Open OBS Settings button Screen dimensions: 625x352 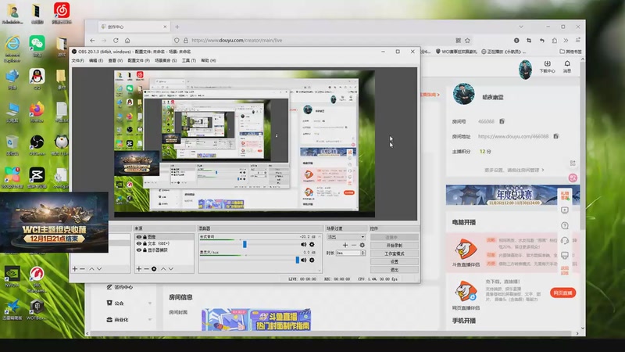(x=395, y=262)
